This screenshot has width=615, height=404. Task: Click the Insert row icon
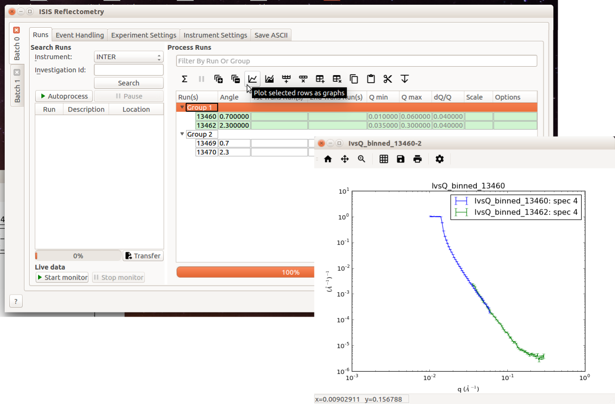(286, 79)
